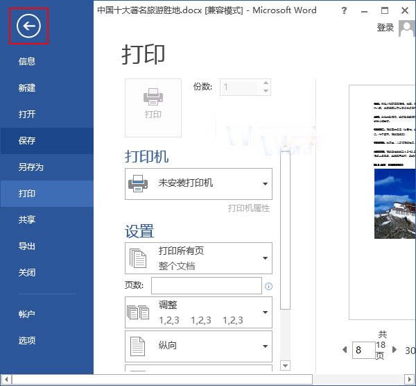
Task: Open Help with the question mark icon
Action: pos(344,10)
